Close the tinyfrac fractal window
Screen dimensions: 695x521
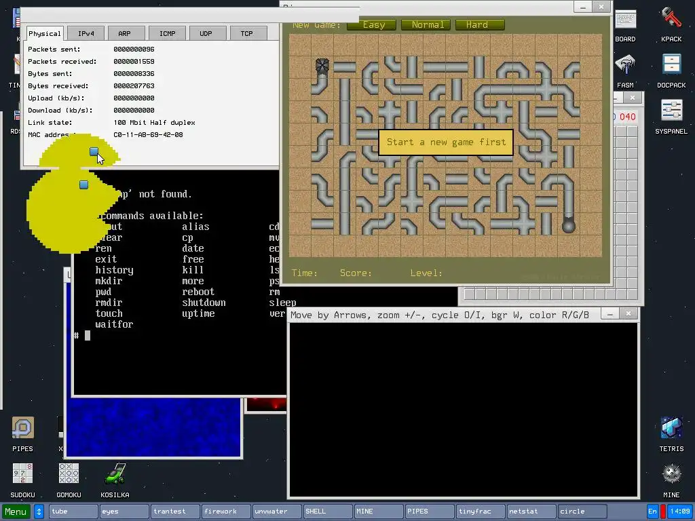click(628, 314)
